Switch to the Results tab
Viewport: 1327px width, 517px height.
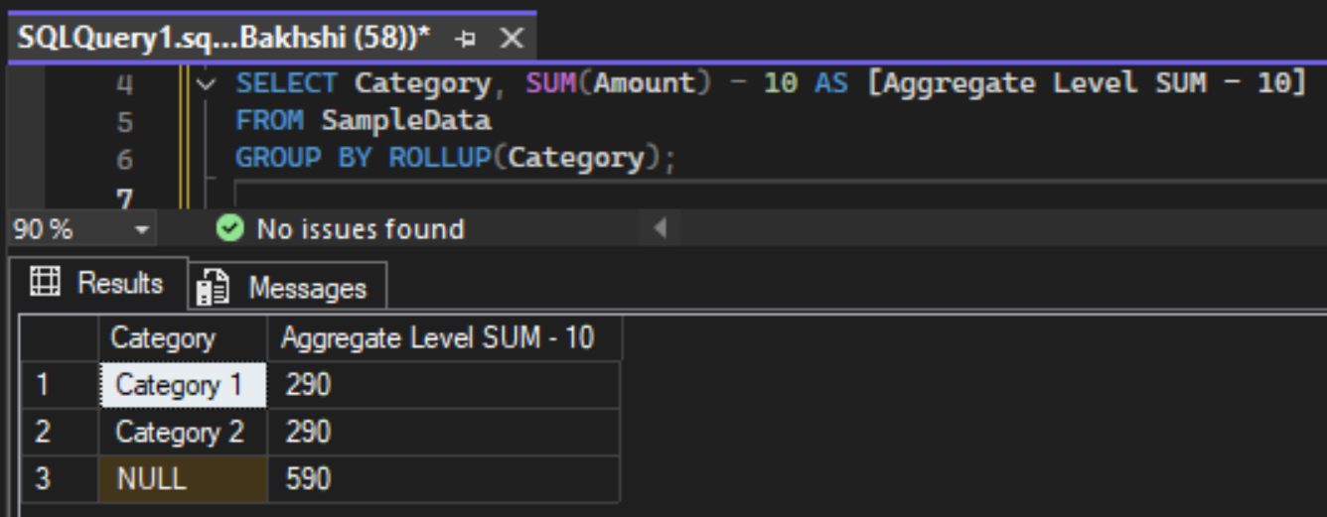[x=97, y=284]
